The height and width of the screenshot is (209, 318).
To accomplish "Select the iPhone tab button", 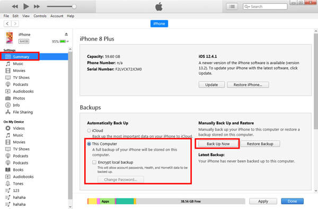I will (159, 24).
